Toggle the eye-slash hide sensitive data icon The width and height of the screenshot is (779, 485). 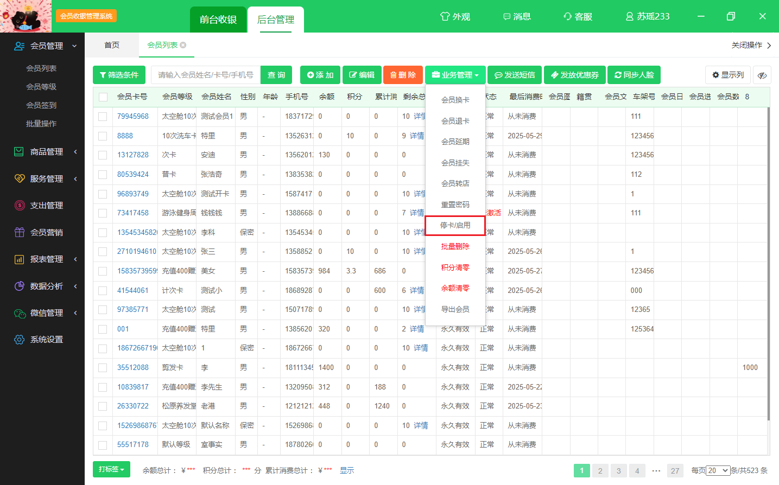(x=762, y=75)
